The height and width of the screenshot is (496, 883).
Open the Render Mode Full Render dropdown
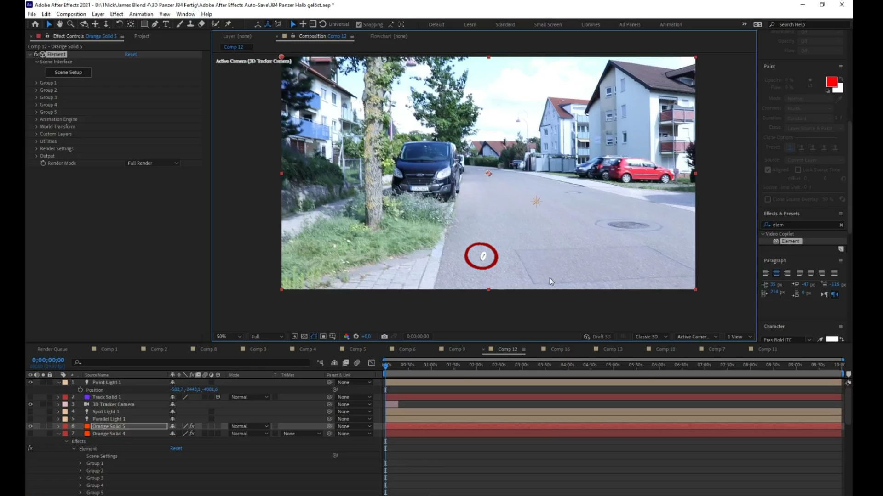click(153, 163)
